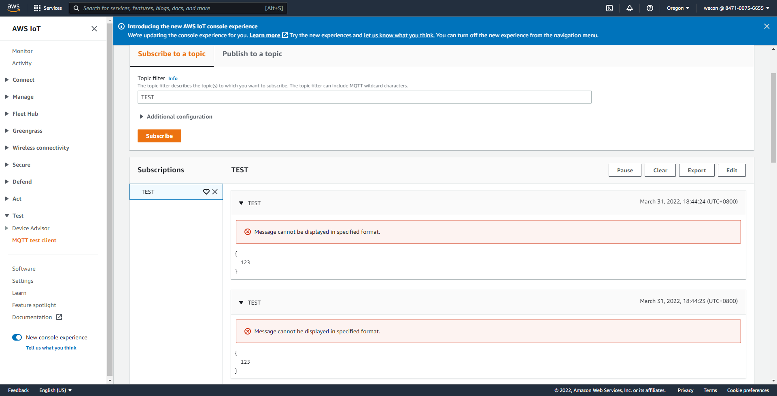Expand the Greengrass navigation section
Image resolution: width=777 pixels, height=396 pixels.
click(x=27, y=131)
